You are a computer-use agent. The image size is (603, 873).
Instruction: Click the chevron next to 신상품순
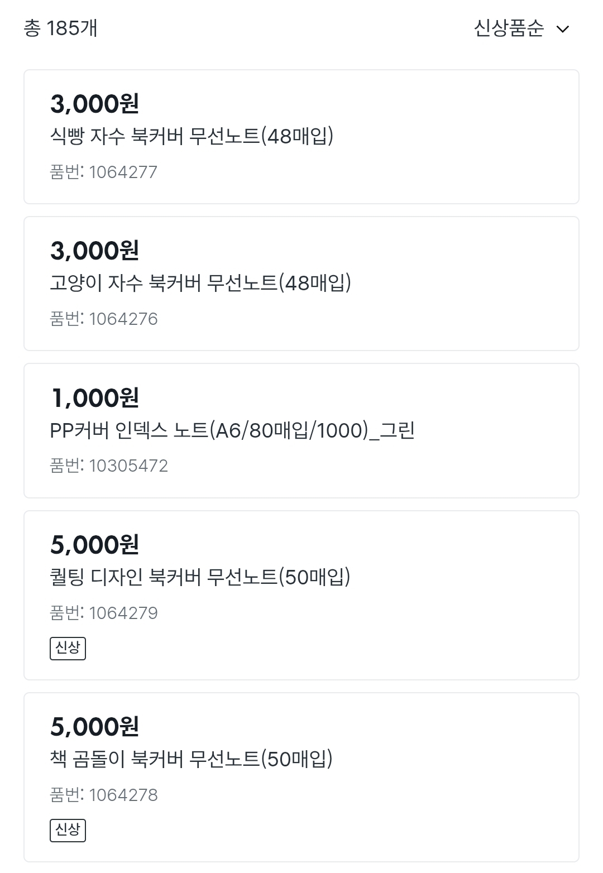click(x=563, y=29)
